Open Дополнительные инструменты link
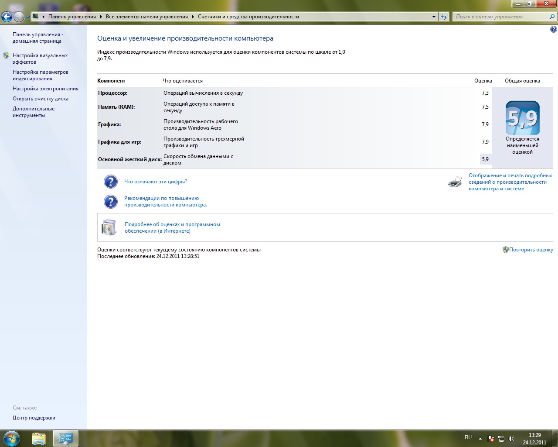The image size is (558, 447). coord(34,112)
